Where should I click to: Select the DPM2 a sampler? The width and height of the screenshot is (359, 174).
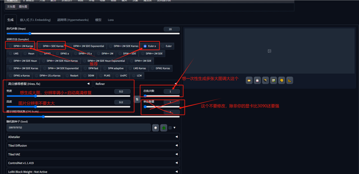62,54
